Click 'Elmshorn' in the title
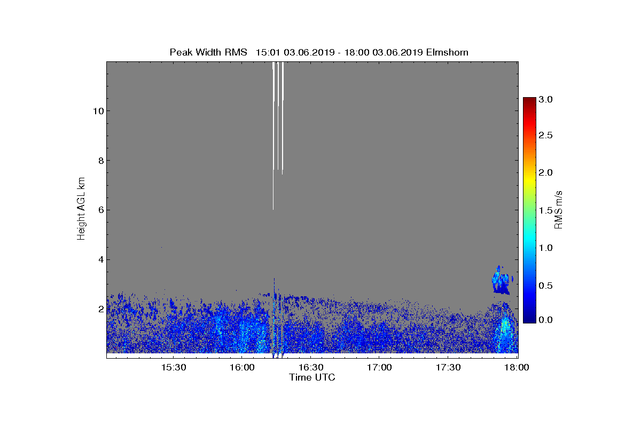641x427 pixels. (448, 52)
